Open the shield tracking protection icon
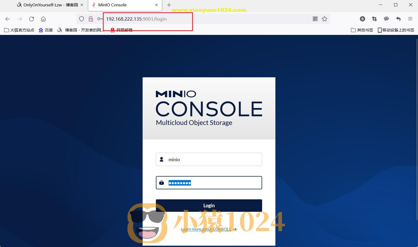Screen dimensions: 418x247 (x=82, y=19)
